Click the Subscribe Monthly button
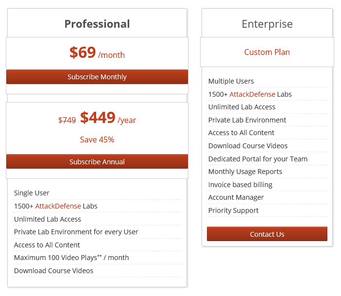 [97, 77]
